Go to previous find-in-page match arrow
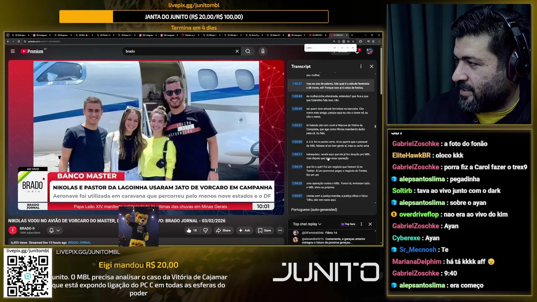Viewport: 537px width, 302px height. (342, 48)
